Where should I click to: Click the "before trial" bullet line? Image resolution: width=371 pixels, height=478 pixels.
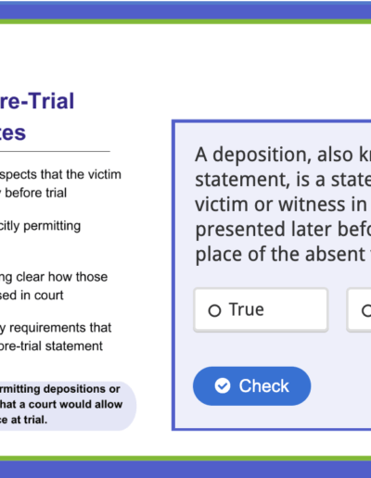click(33, 193)
